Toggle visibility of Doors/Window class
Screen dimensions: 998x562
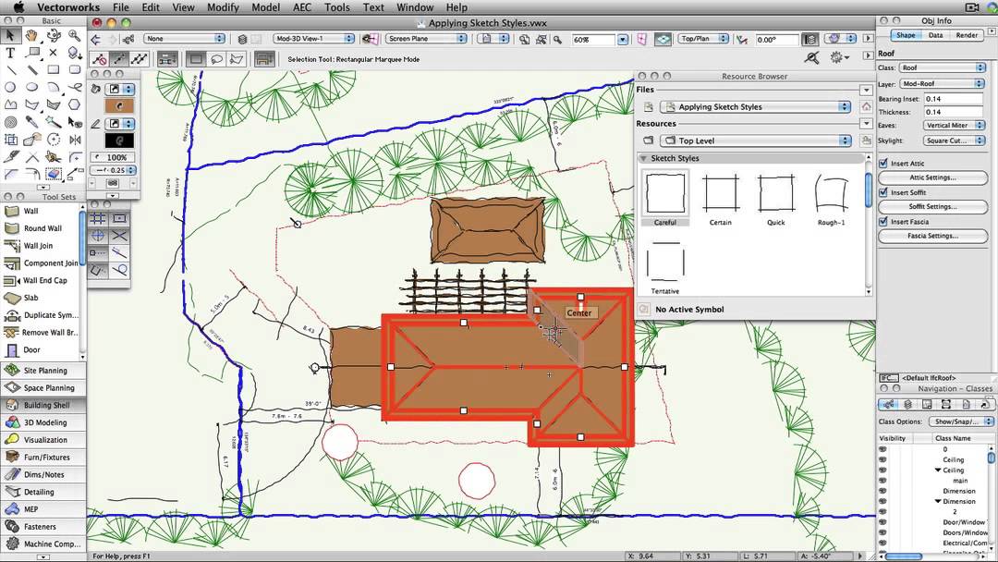(x=882, y=532)
